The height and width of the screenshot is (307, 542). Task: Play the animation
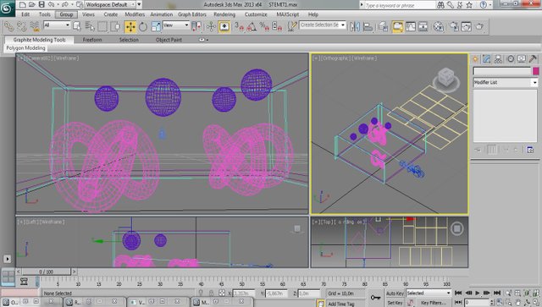[x=478, y=293]
